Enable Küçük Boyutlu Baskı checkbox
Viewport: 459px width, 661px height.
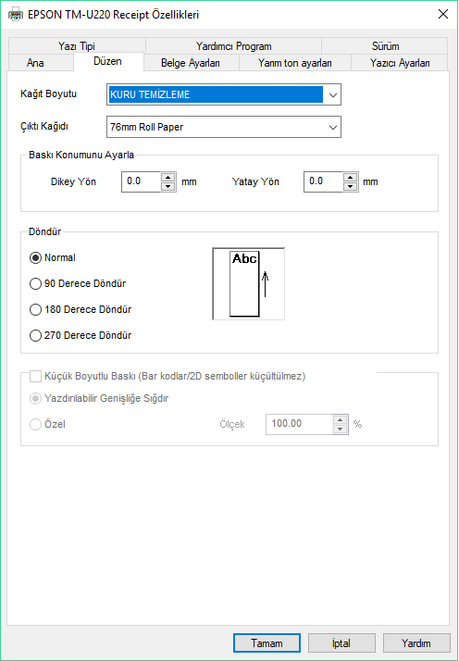(x=35, y=376)
